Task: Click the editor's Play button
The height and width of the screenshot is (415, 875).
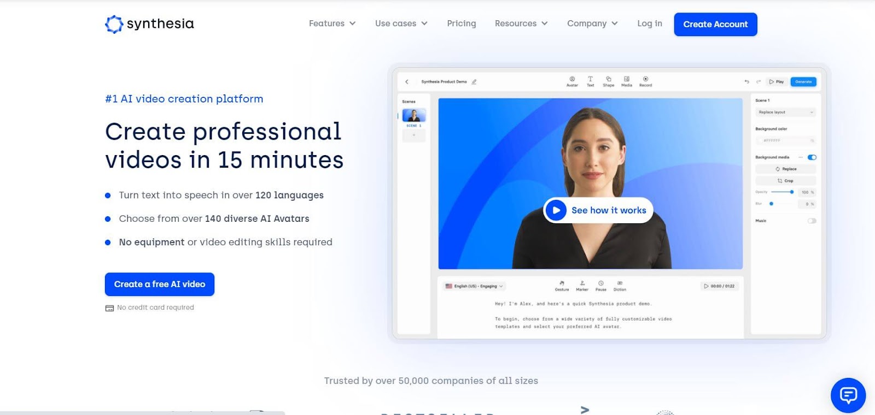Action: tap(777, 81)
